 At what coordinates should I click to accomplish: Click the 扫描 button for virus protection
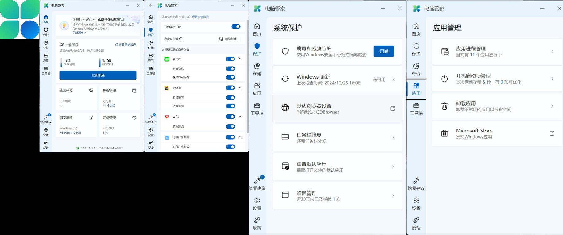[384, 51]
